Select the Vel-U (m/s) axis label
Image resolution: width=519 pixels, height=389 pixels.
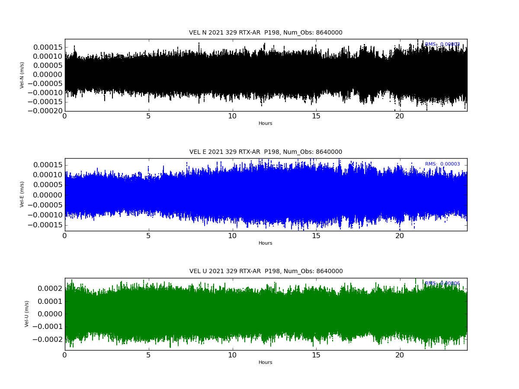[27, 314]
